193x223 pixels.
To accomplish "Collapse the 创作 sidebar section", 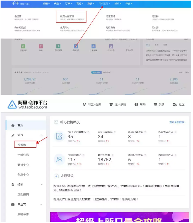I will [x=41, y=135].
